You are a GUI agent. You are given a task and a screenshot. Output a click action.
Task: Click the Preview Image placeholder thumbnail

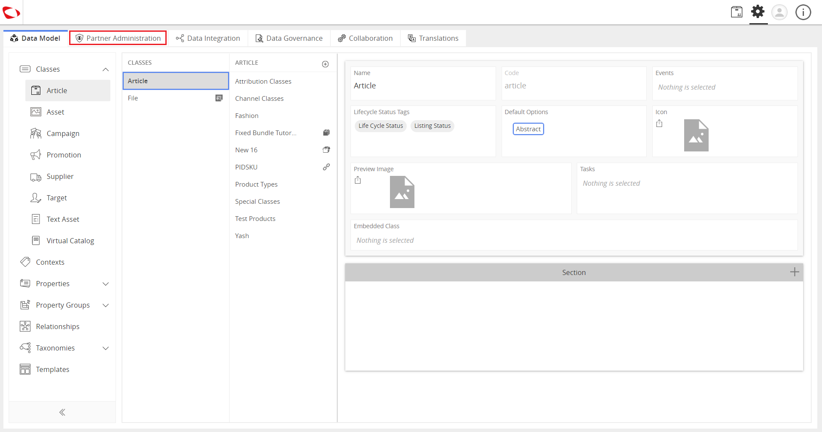402,192
